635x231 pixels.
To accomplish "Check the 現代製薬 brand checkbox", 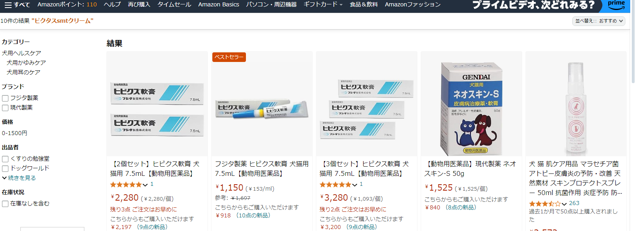I will 5,108.
